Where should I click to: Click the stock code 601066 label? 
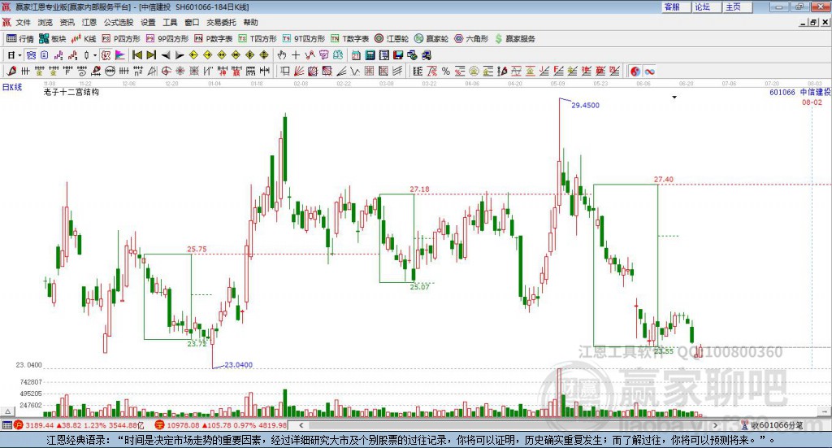point(782,93)
